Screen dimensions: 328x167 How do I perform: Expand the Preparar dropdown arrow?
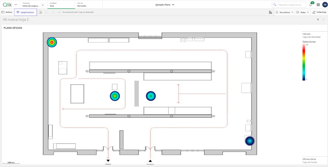click(43, 5)
